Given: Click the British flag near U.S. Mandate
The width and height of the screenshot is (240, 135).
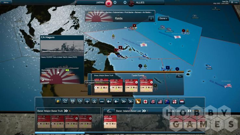Looking at the screenshot, I should coord(228,86).
